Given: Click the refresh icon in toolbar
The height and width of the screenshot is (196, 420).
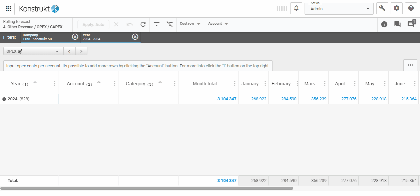Looking at the screenshot, I should pos(143,24).
